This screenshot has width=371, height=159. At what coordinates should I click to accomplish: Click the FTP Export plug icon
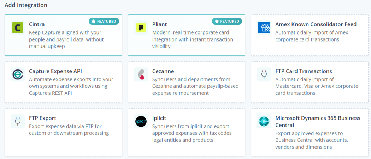tap(18, 121)
